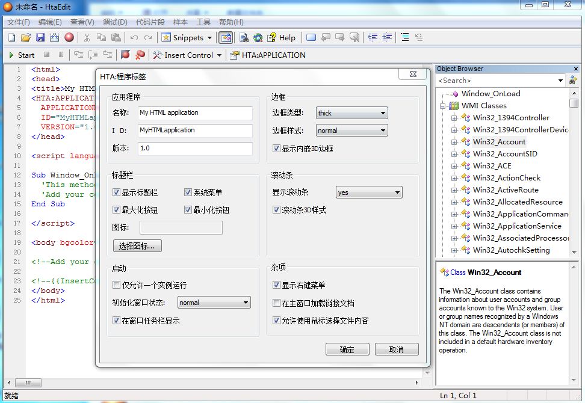The image size is (585, 403).
Task: Open the 代码片段 menu
Action: (150, 22)
